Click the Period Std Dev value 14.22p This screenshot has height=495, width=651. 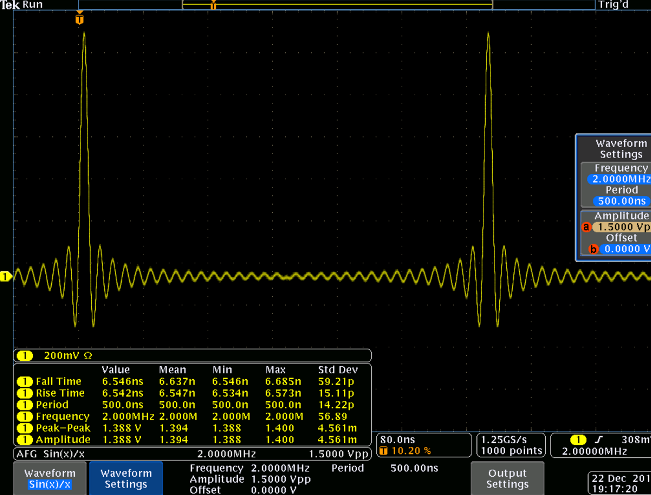(x=336, y=405)
